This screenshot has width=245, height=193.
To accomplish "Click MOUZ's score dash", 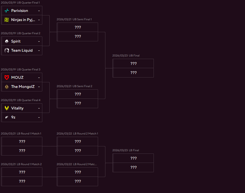I will tap(39, 78).
